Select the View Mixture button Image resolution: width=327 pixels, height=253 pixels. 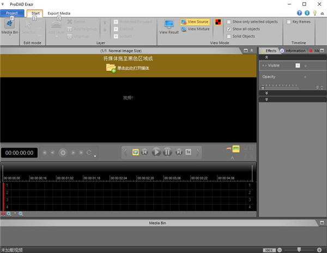195,29
